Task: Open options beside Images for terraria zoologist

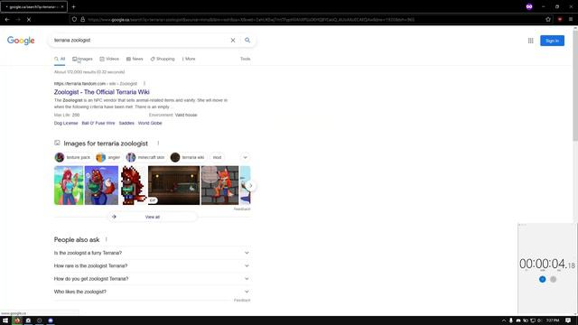Action: (158, 143)
